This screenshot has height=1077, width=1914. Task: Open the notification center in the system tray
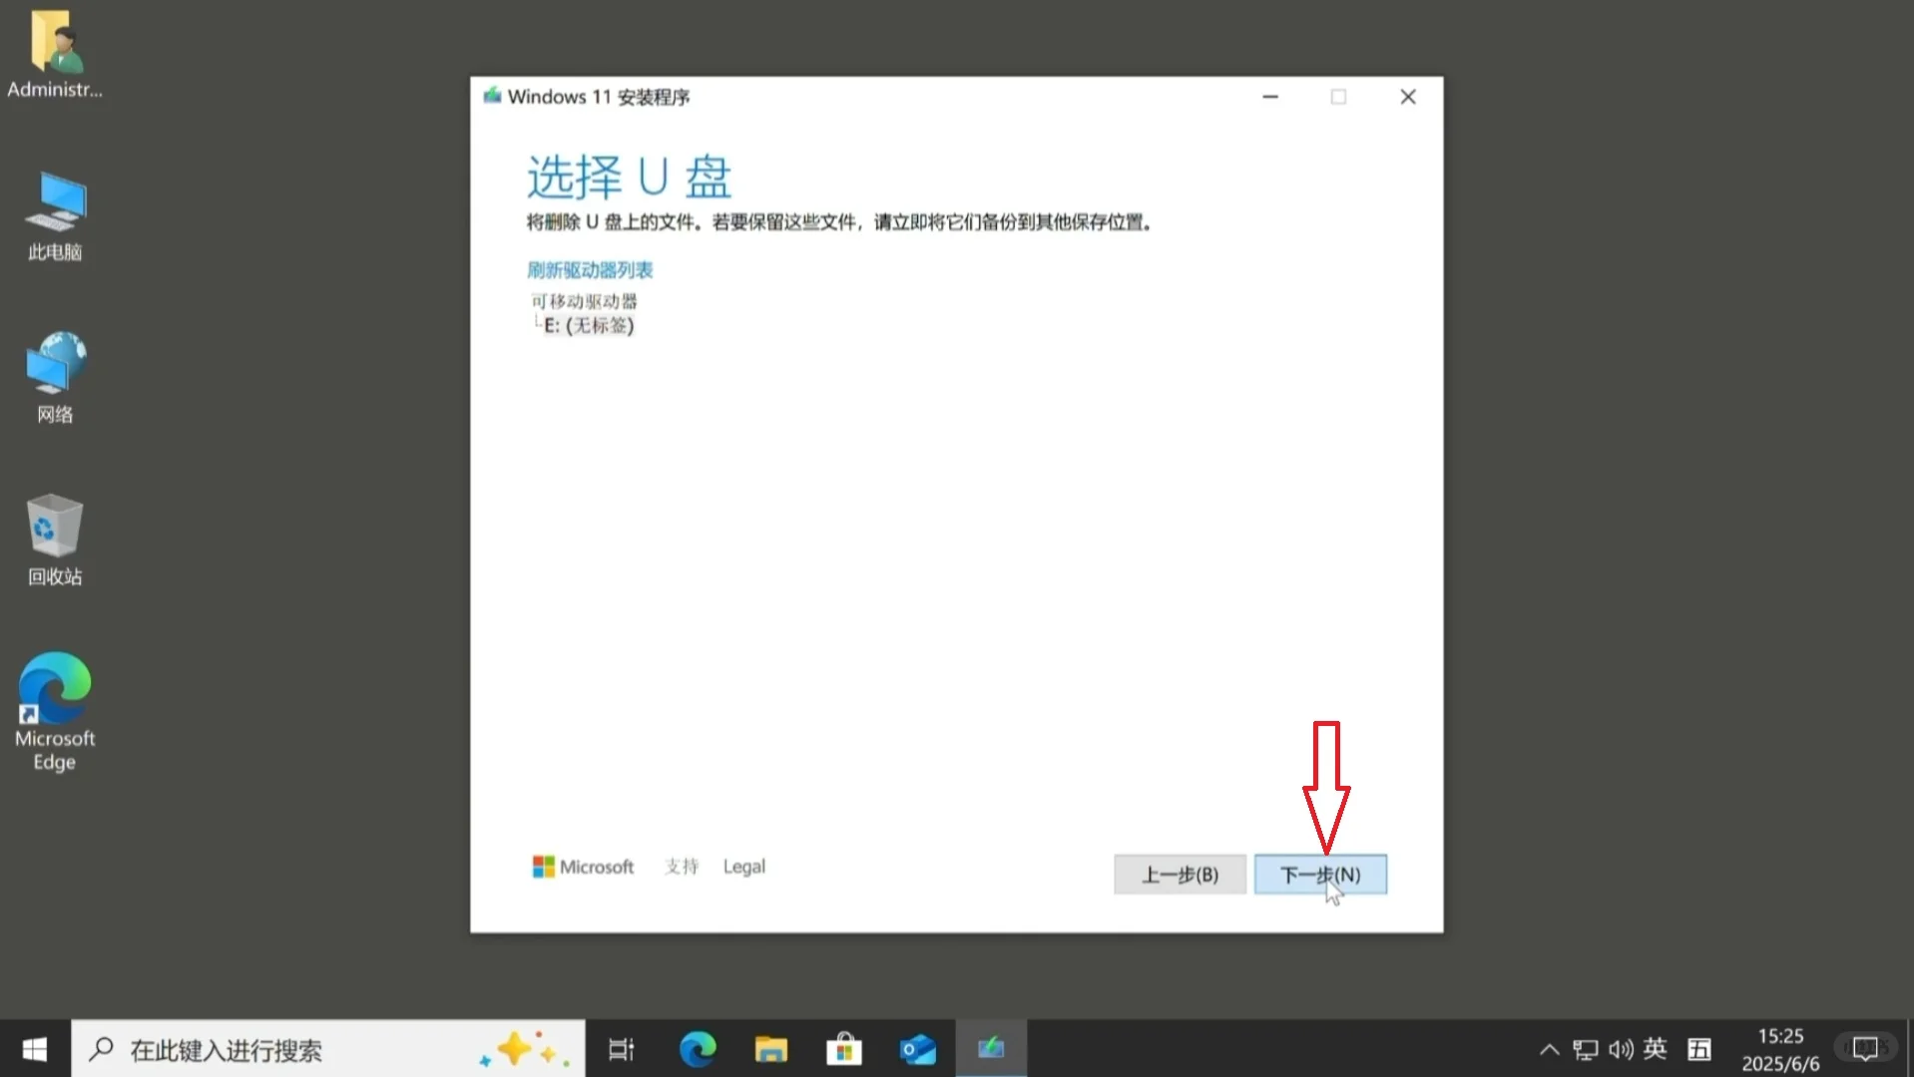[1864, 1048]
